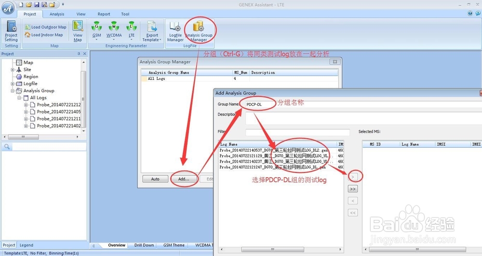Screen dimensions: 482x256
Task: Open the Drill Down tab
Action: 144,245
